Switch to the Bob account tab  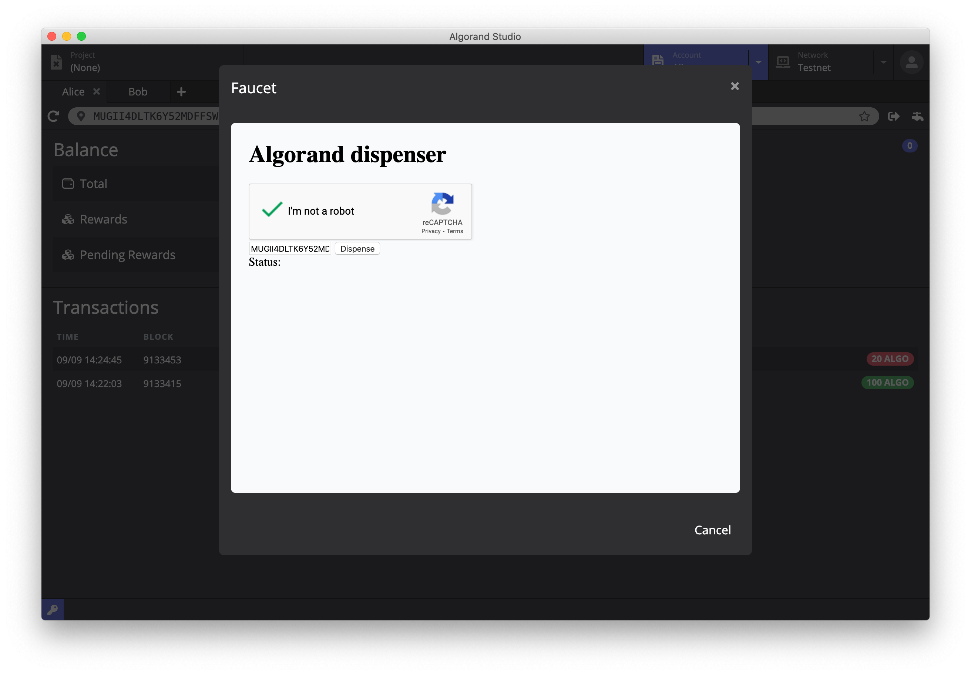click(138, 91)
